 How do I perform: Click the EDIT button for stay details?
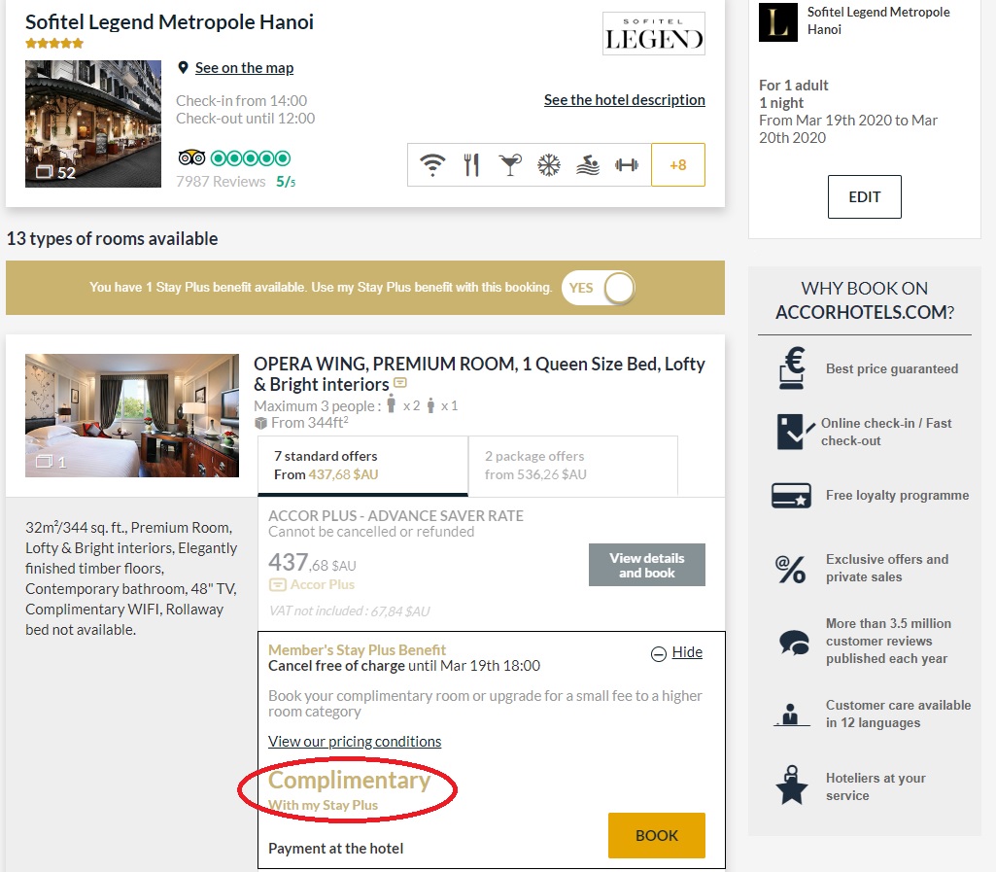click(x=864, y=196)
